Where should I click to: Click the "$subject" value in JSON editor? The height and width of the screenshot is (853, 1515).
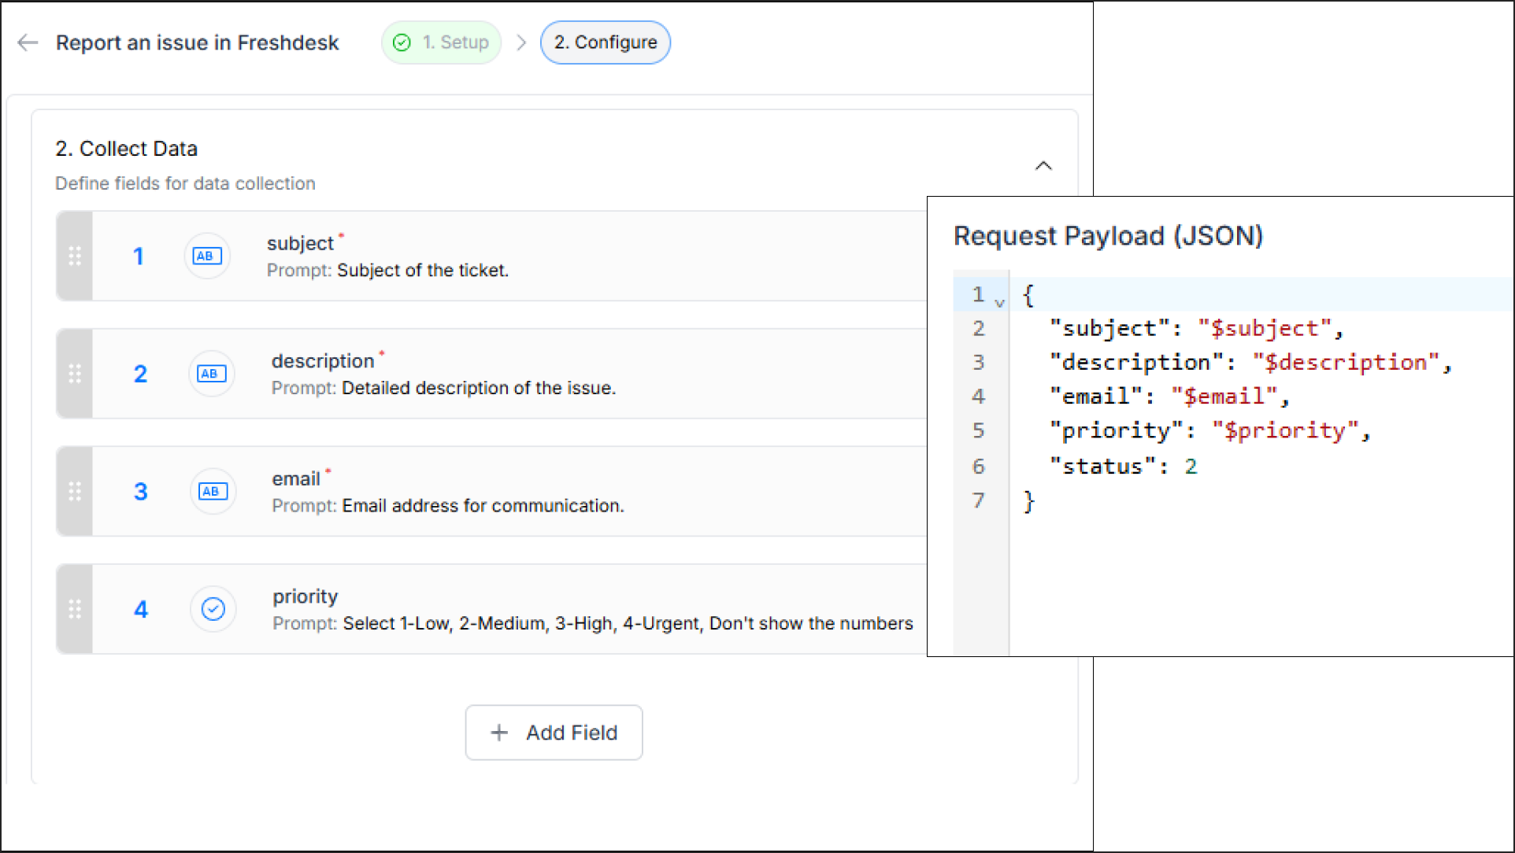pyautogui.click(x=1264, y=328)
